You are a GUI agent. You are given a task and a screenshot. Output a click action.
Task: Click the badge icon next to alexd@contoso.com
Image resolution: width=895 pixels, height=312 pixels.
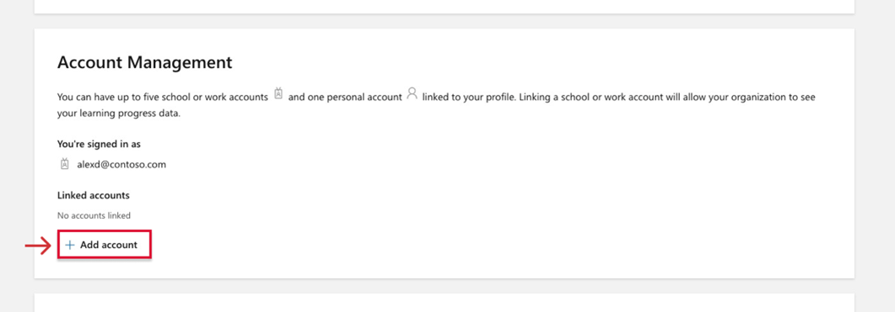pyautogui.click(x=64, y=164)
